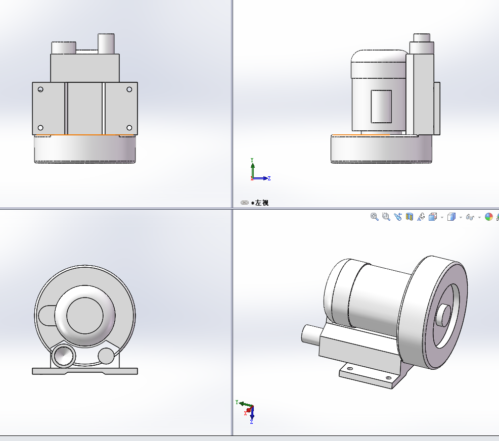Select the Zoom to Area tool
The image size is (499, 441).
[x=386, y=217]
